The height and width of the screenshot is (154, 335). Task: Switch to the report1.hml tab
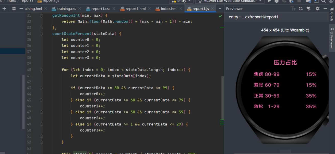pos(135,9)
